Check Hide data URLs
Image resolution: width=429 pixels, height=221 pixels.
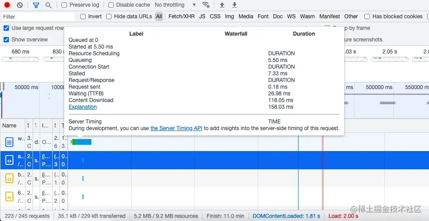[109, 16]
